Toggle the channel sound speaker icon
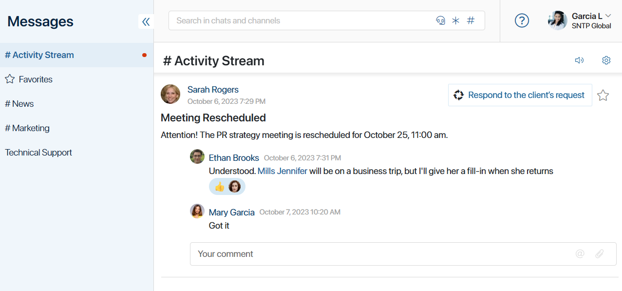The height and width of the screenshot is (291, 622). [579, 60]
